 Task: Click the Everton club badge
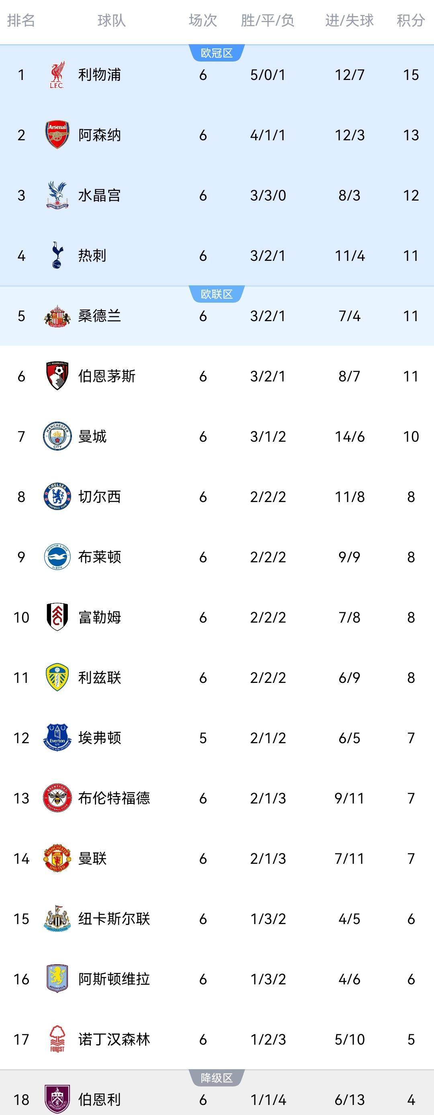(x=57, y=738)
